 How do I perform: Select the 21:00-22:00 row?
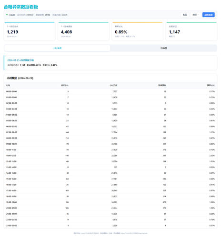pos(110,214)
